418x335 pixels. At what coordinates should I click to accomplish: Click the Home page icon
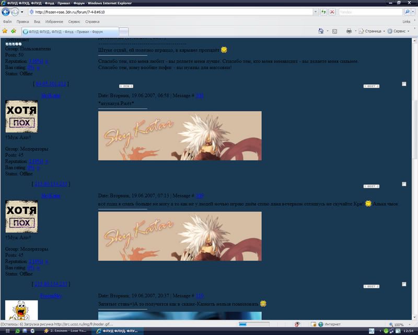click(321, 31)
